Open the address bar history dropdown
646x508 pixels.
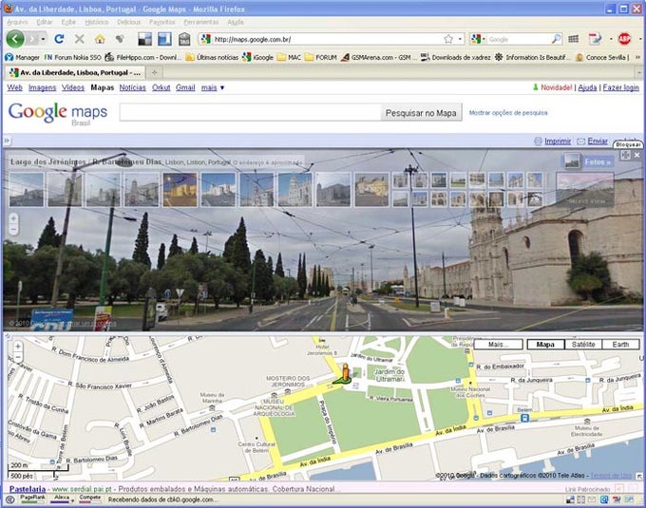[x=460, y=39]
